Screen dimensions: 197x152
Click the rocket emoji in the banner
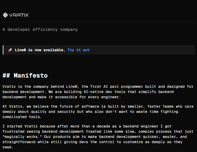click(10, 50)
